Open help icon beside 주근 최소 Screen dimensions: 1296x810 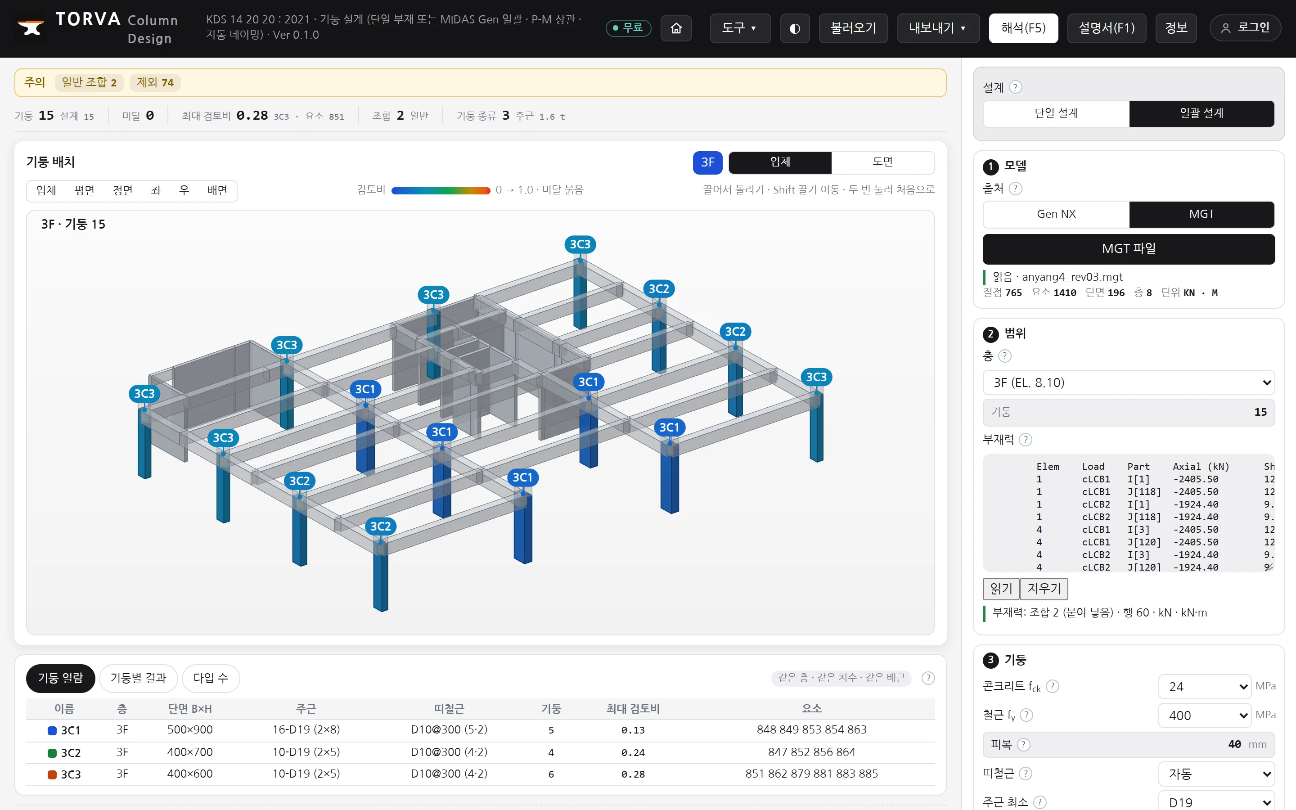tap(1039, 802)
